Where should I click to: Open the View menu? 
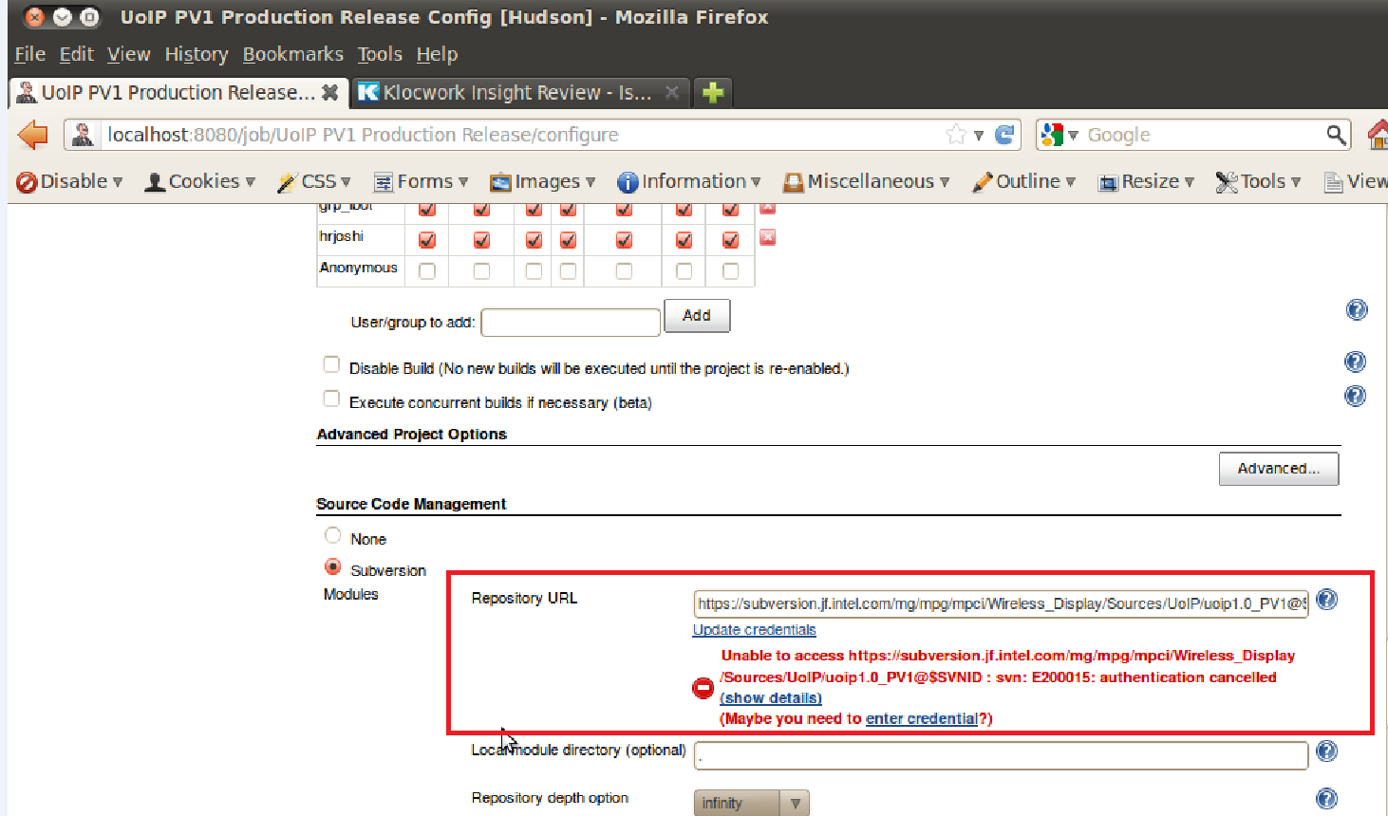(128, 54)
